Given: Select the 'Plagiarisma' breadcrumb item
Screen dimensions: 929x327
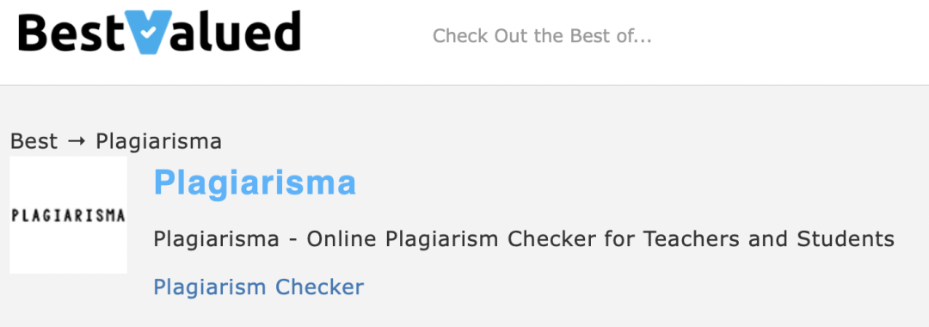Looking at the screenshot, I should pos(159,142).
